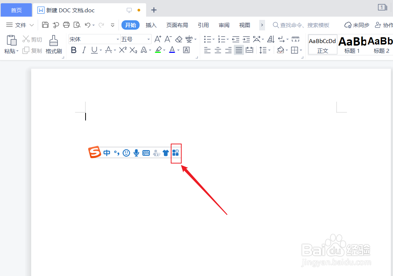Image resolution: width=393 pixels, height=276 pixels.
Task: Click the character border icon (boxed A)
Action: click(x=186, y=50)
